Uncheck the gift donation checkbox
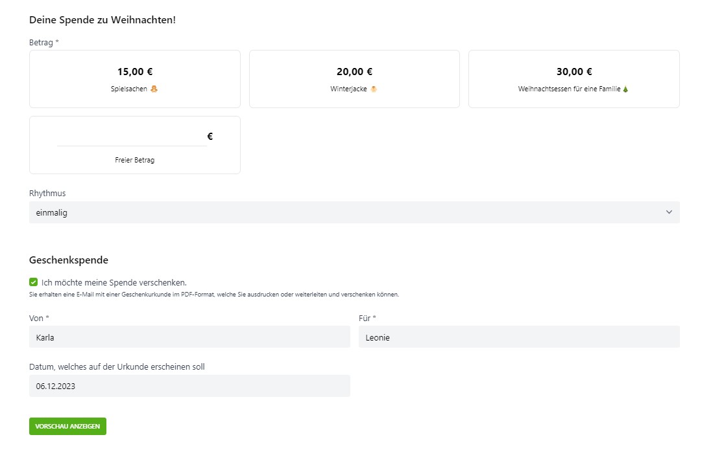Screen dimensions: 724x459 (x=34, y=282)
